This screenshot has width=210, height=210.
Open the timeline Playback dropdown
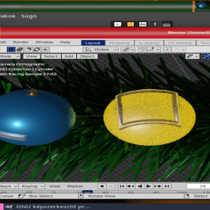[x=9, y=186]
